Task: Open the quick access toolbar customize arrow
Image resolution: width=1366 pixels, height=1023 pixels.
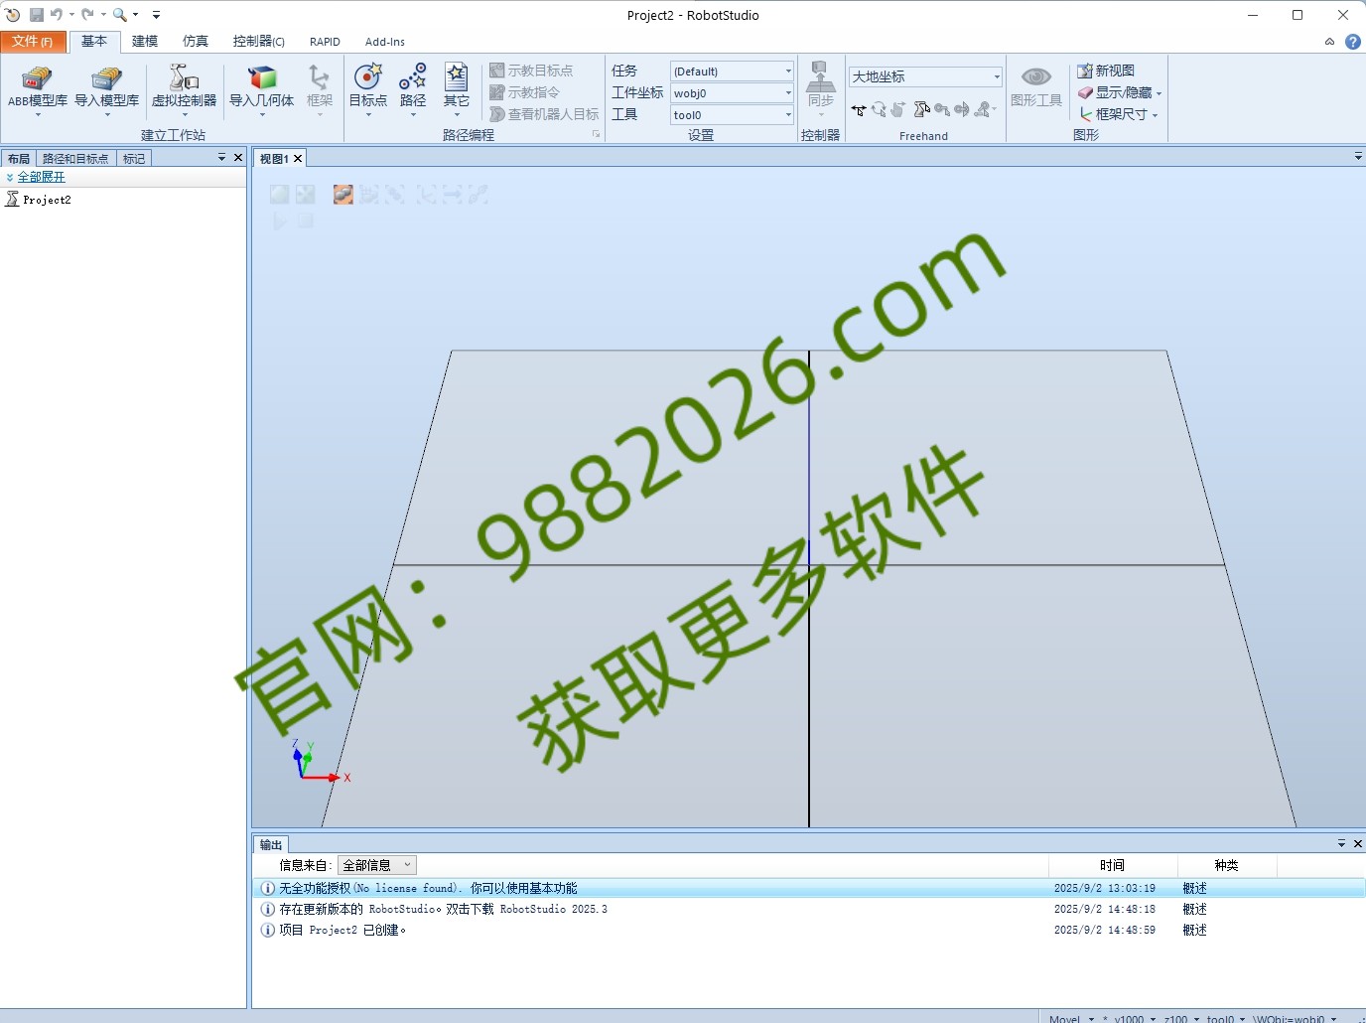Action: pos(156,15)
